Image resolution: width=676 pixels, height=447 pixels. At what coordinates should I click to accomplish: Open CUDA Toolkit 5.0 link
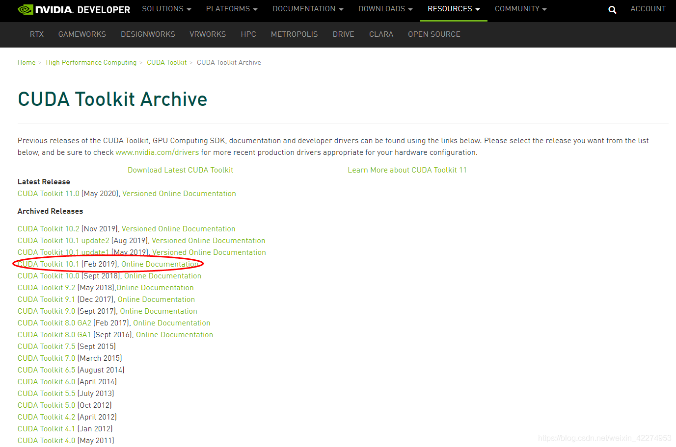coord(47,405)
